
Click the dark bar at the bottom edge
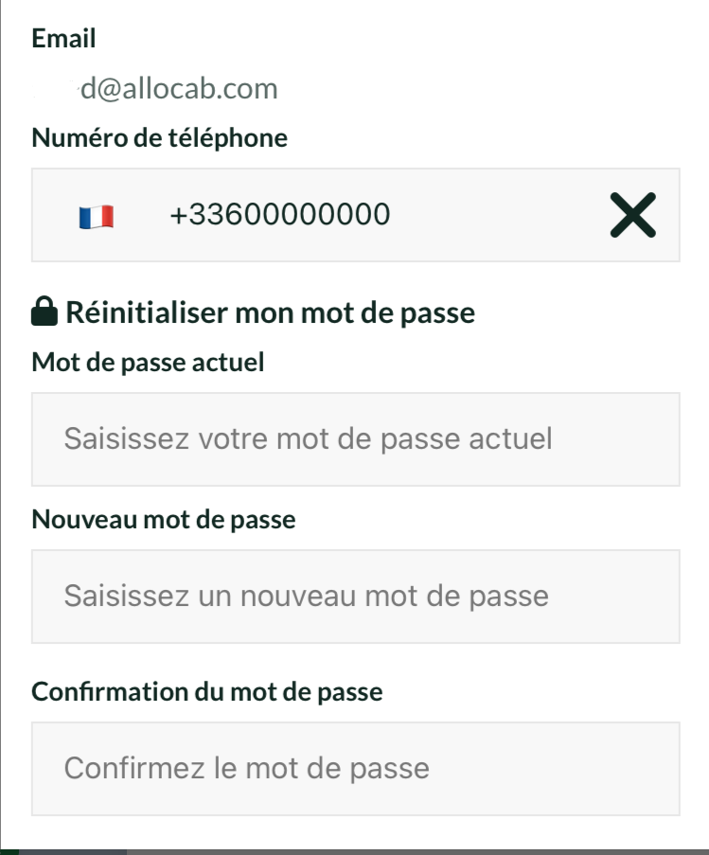pyautogui.click(x=354, y=852)
